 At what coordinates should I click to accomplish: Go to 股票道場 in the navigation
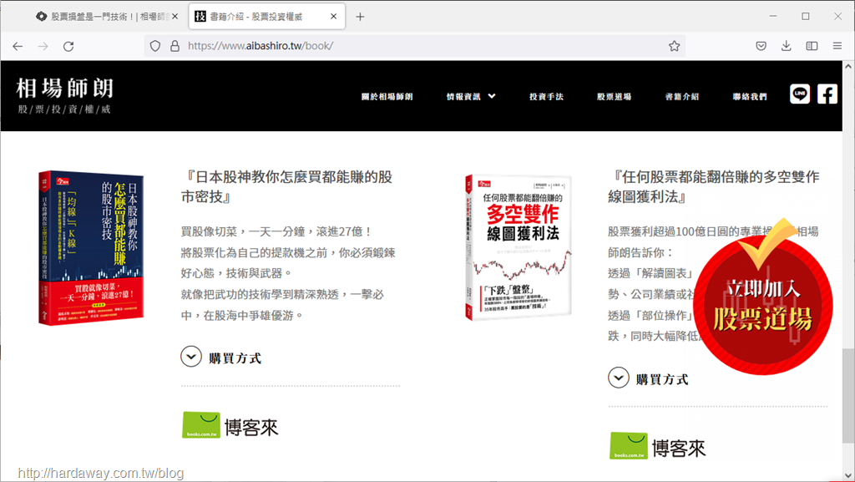[614, 97]
